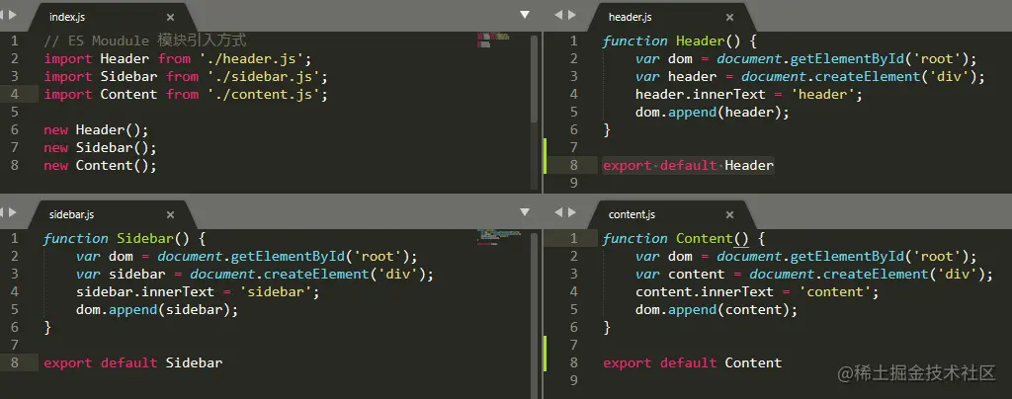Click "header.innerText = 'header'" line
The width and height of the screenshot is (1012, 399).
coord(749,95)
